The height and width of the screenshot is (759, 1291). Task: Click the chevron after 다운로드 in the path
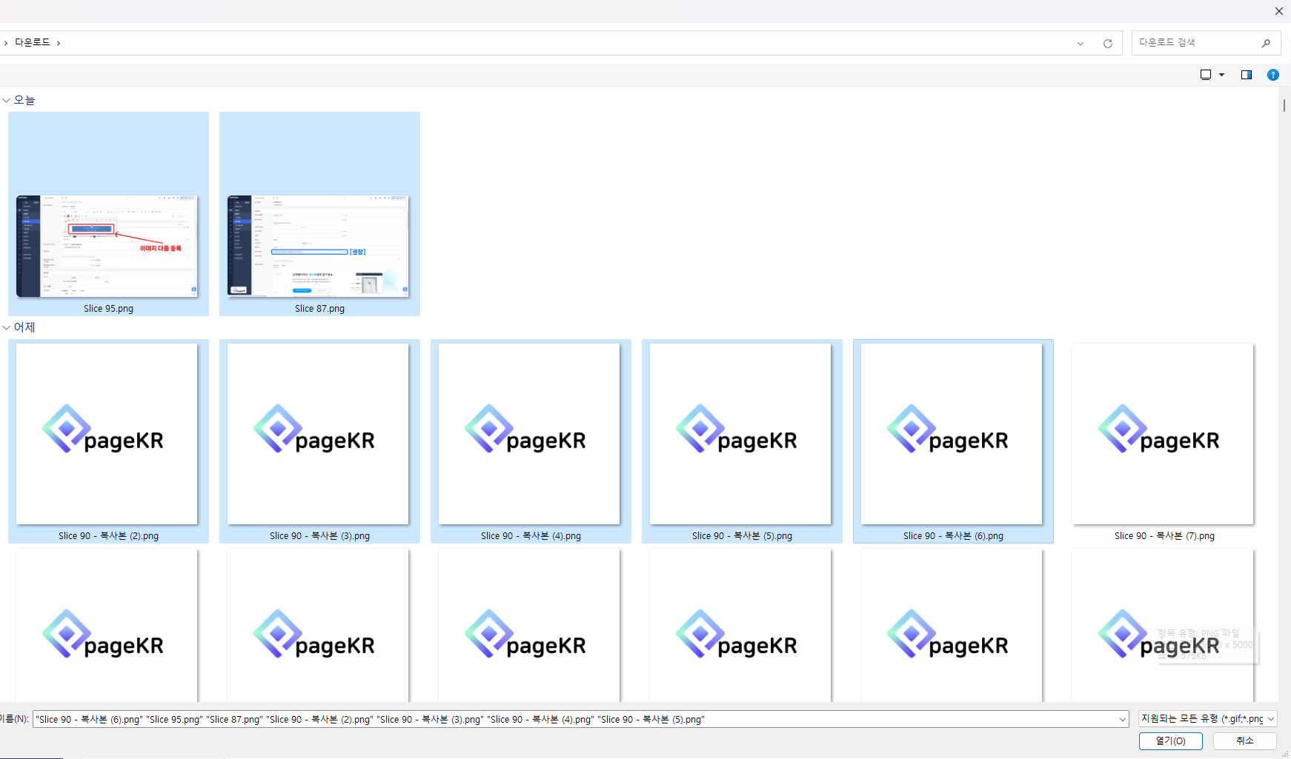coord(59,43)
